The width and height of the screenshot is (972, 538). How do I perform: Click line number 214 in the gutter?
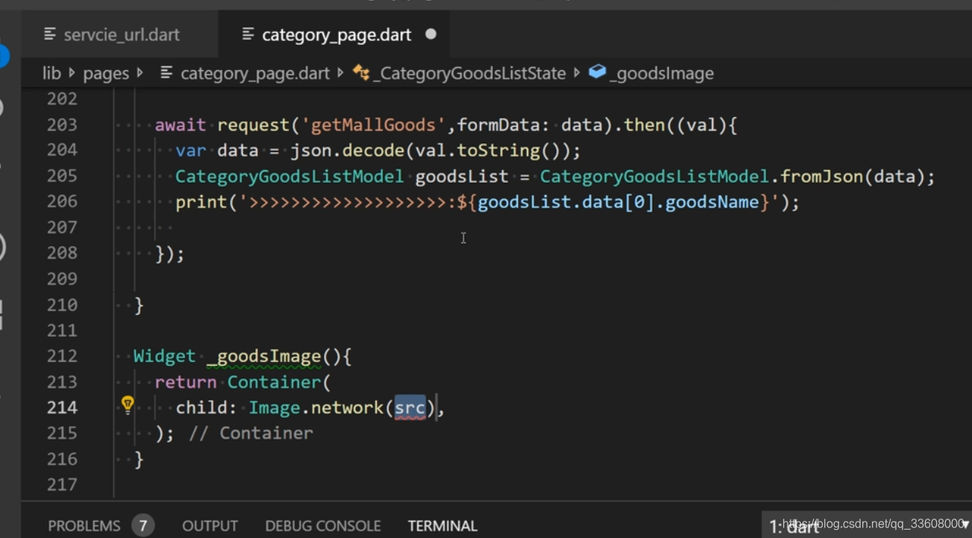pyautogui.click(x=62, y=407)
